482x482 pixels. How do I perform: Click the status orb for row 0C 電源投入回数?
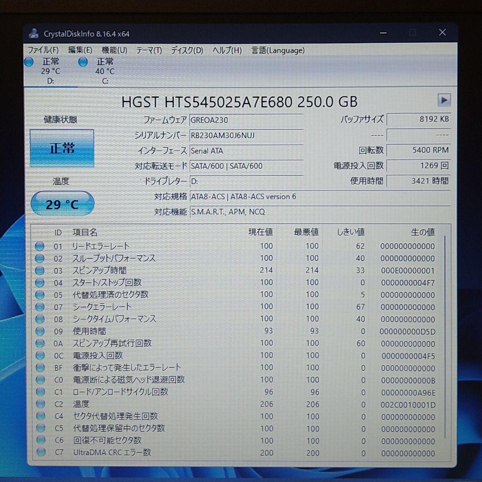[x=40, y=356]
